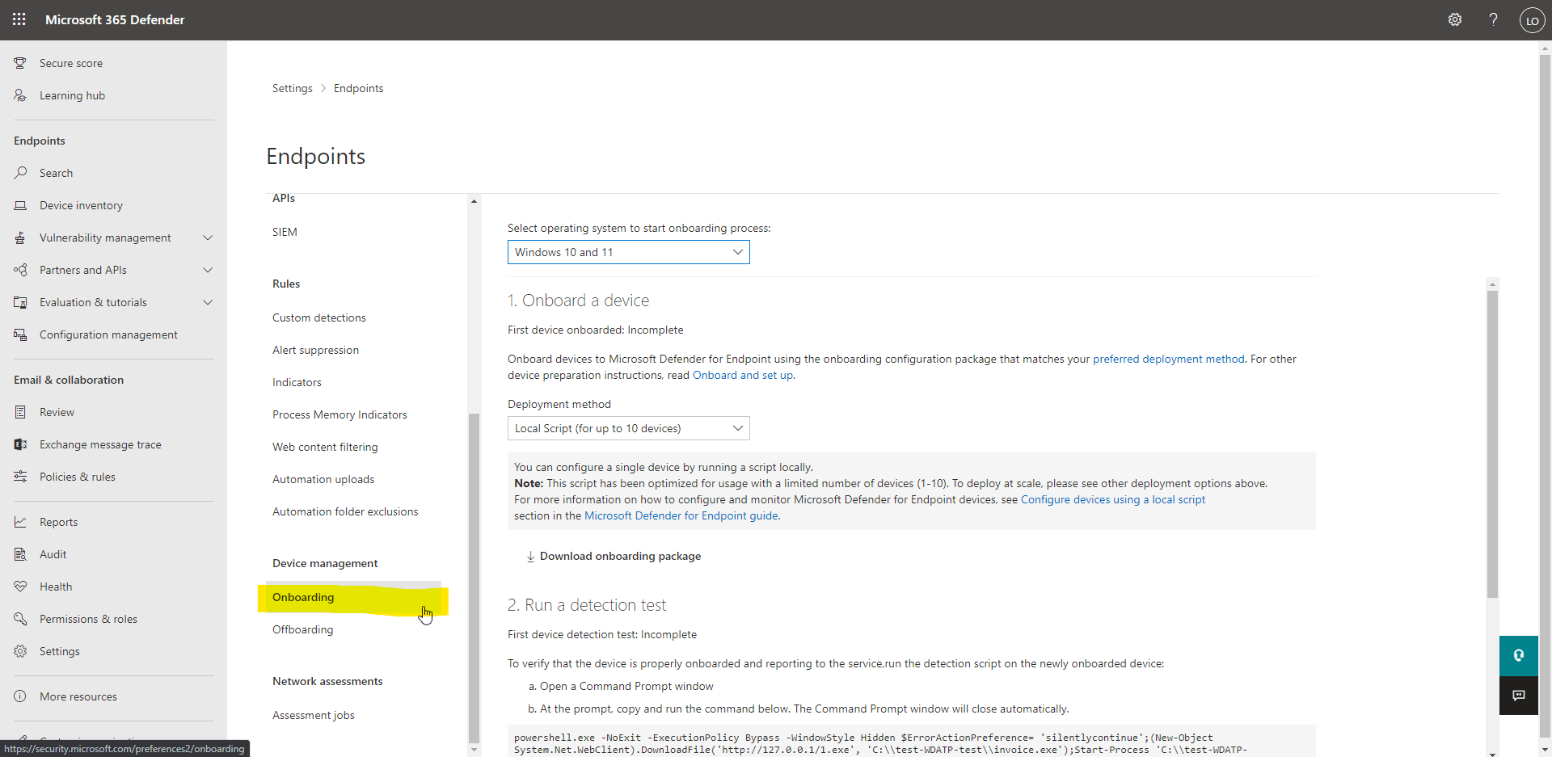Open Custom detections under Rules
The image size is (1552, 757).
pos(318,318)
